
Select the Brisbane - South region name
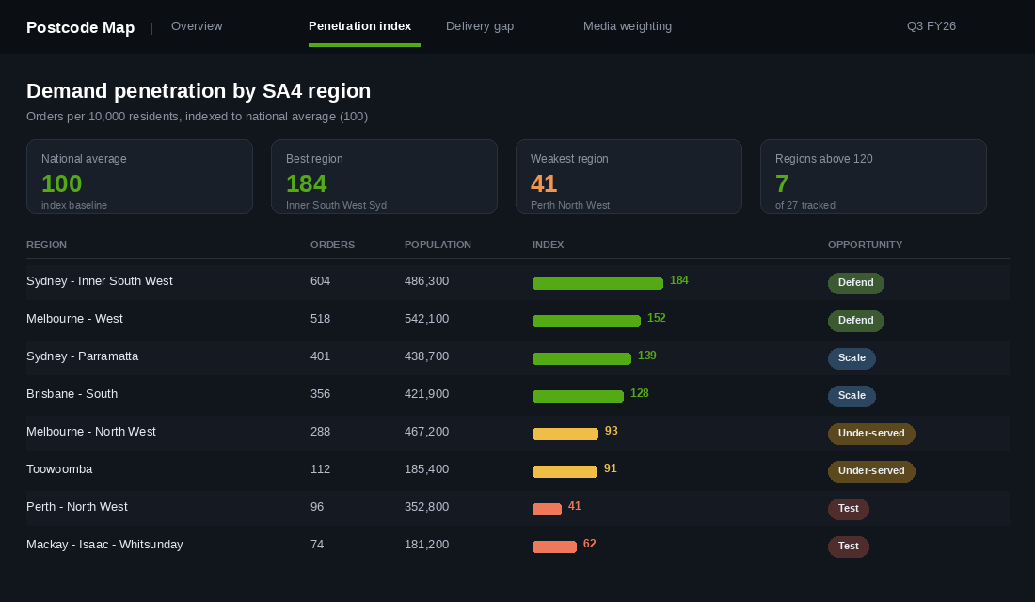pos(72,394)
